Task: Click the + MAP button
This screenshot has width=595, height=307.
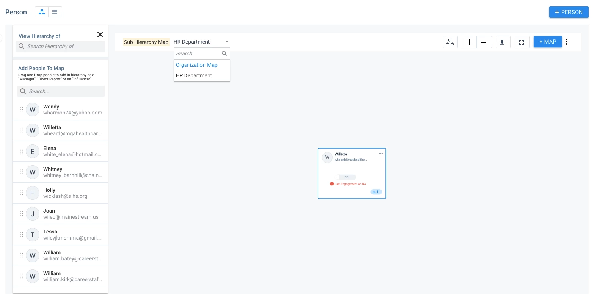Action: pyautogui.click(x=548, y=42)
